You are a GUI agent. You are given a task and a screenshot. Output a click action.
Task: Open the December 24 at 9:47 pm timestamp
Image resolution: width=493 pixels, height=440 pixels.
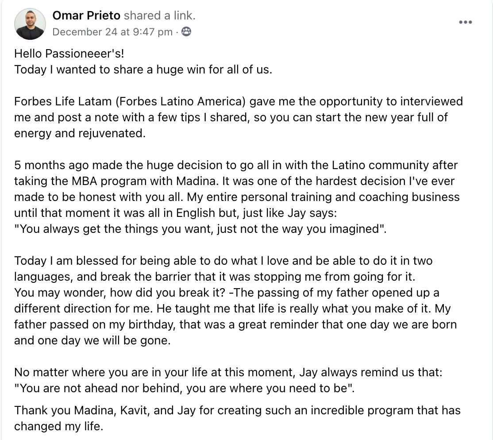coord(112,32)
